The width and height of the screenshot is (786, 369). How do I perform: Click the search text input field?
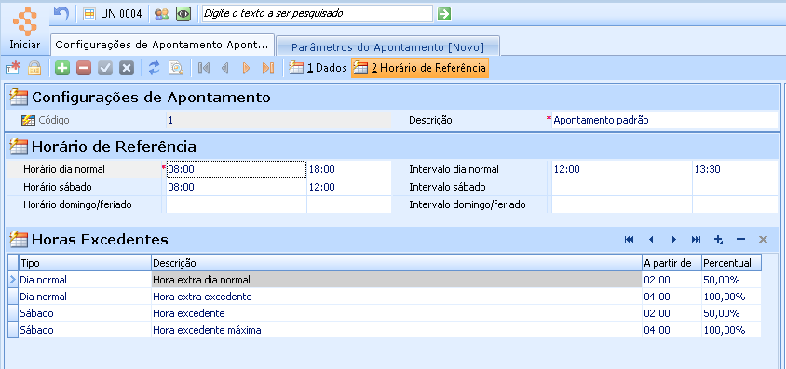pos(318,14)
